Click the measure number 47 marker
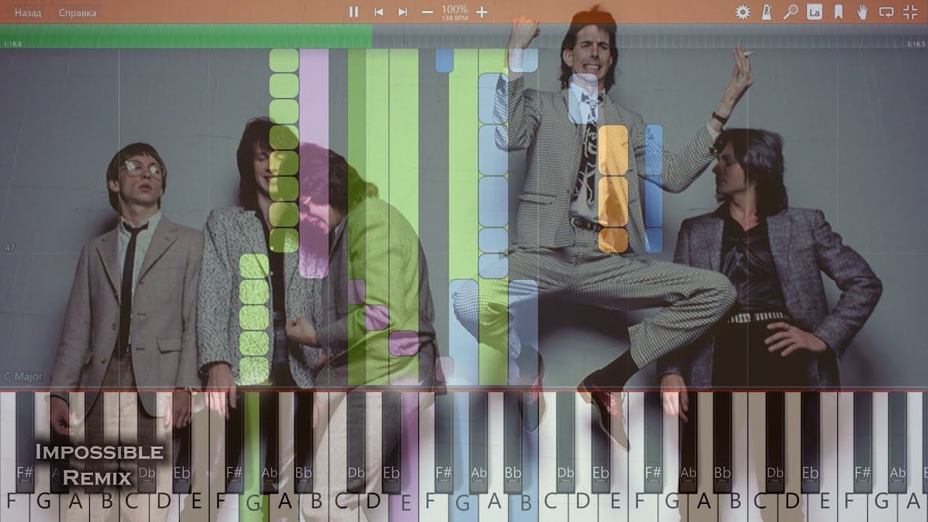This screenshot has height=522, width=928. click(x=9, y=248)
